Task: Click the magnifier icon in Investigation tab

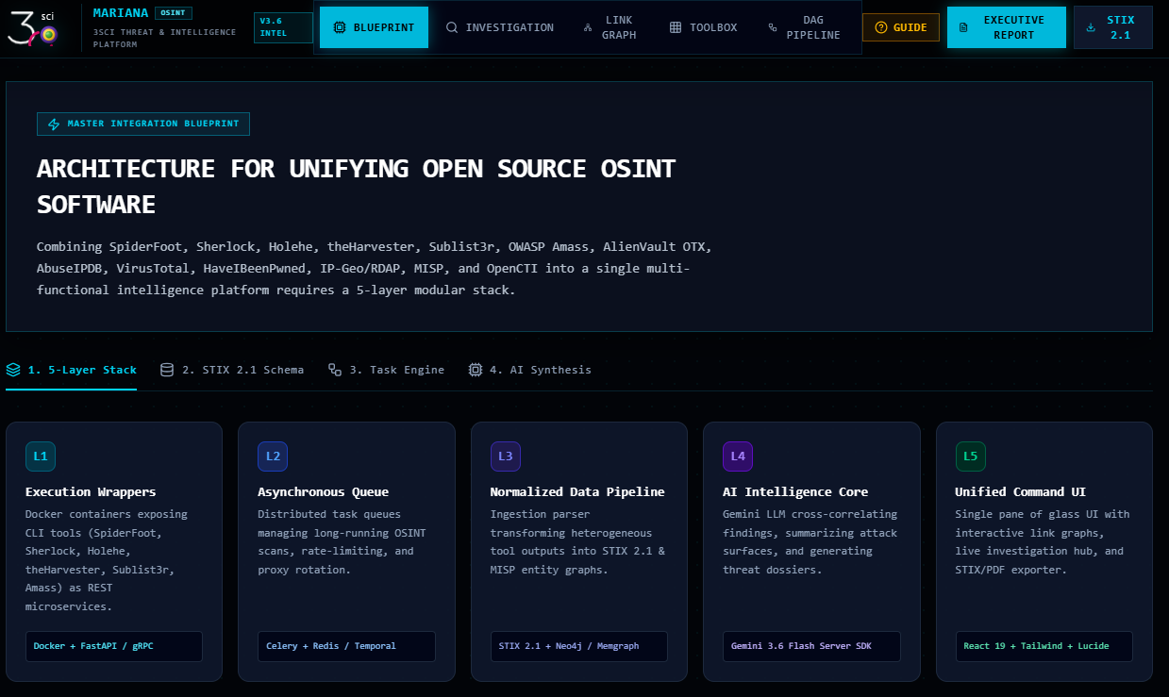Action: pos(452,27)
